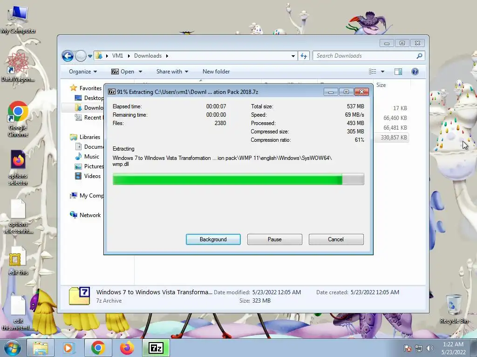Image resolution: width=477 pixels, height=357 pixels.
Task: Click New folder in Explorer toolbar
Action: (x=216, y=72)
